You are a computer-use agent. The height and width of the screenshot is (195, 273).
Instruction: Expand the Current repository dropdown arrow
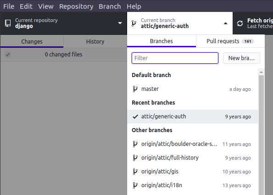click(120, 23)
